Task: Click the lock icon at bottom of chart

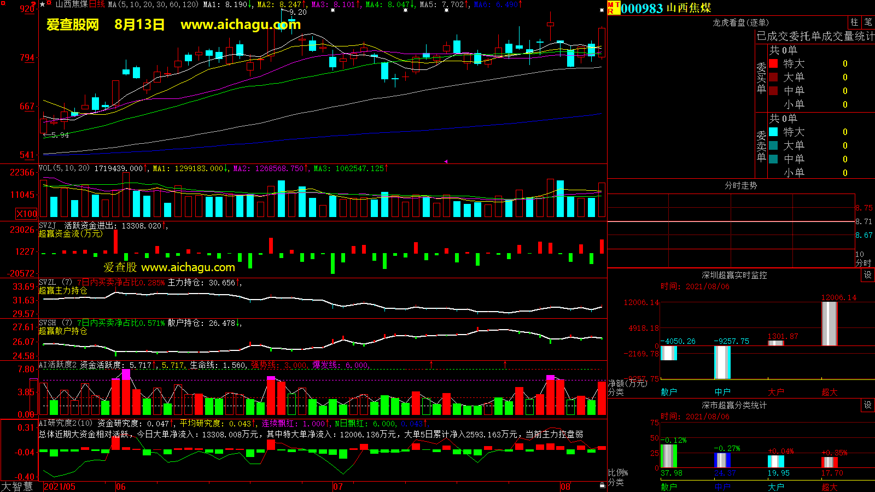Action: pyautogui.click(x=602, y=485)
